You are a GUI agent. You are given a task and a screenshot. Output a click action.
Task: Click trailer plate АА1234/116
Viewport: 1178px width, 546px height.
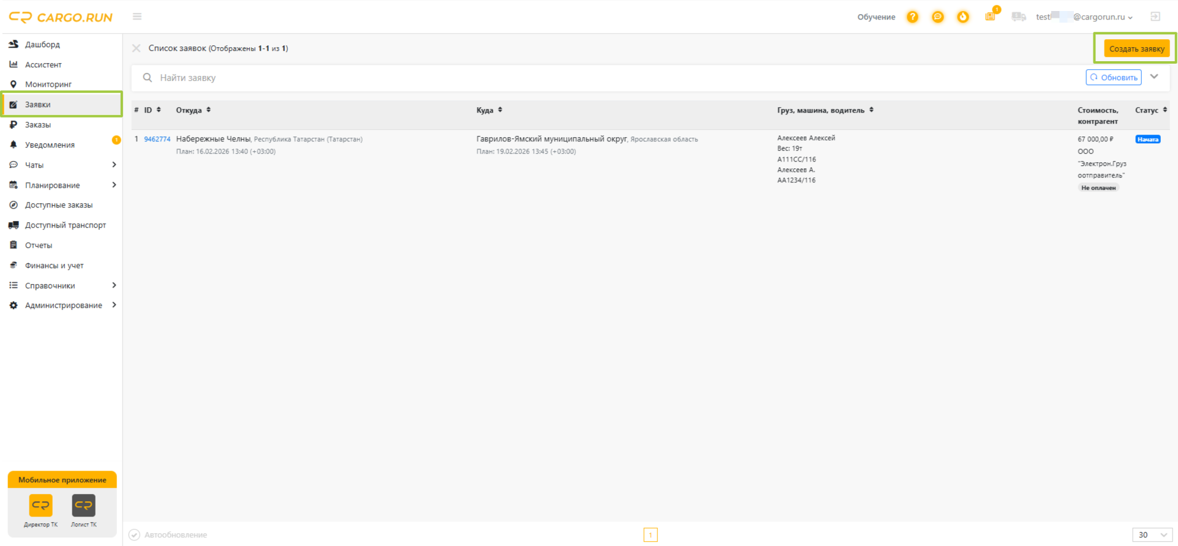coord(796,181)
